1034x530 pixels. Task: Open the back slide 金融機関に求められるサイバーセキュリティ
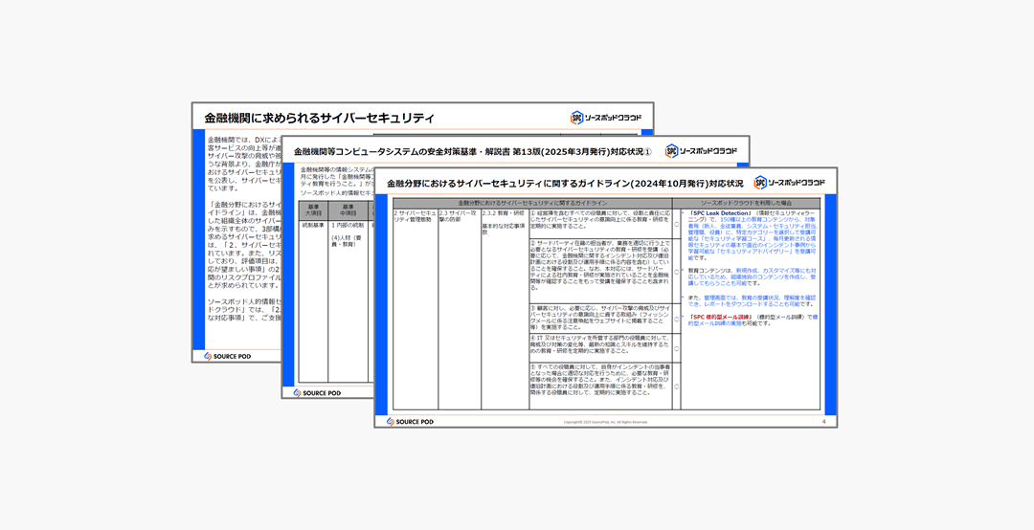click(236, 232)
